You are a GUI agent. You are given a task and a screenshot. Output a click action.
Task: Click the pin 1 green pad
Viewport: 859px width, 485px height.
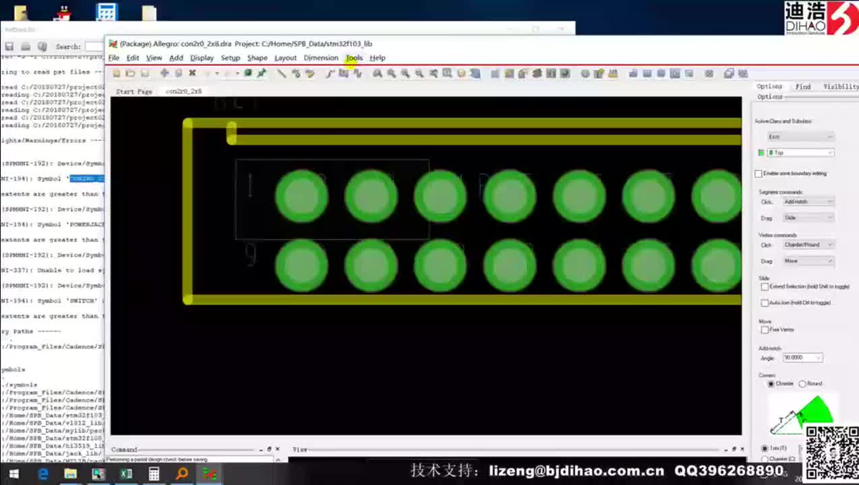301,196
